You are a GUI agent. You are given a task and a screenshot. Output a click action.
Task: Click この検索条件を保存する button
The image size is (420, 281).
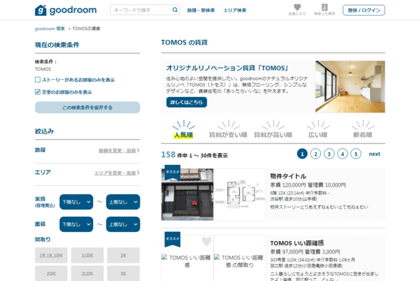click(x=87, y=107)
